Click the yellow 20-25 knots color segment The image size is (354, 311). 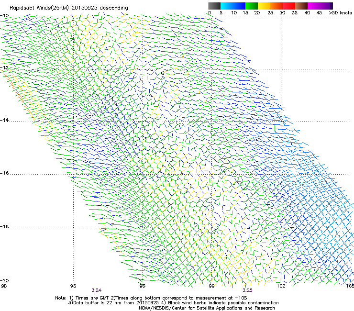[264, 6]
